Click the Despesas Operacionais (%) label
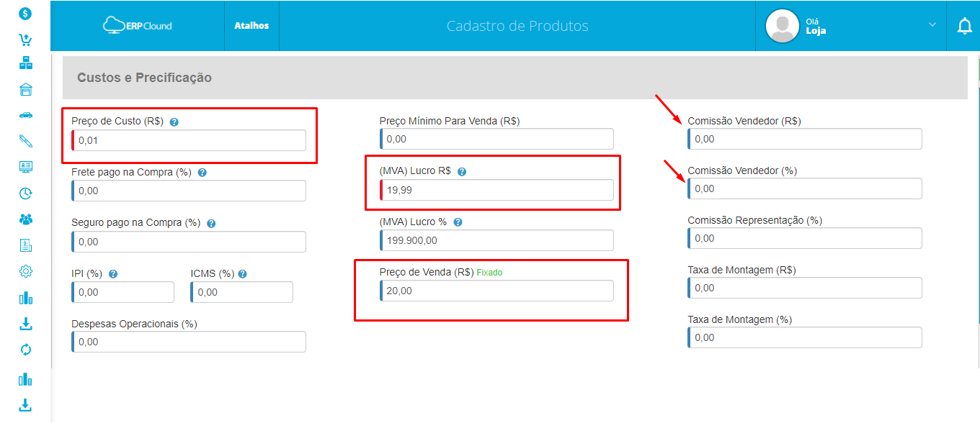980x423 pixels. [x=134, y=324]
